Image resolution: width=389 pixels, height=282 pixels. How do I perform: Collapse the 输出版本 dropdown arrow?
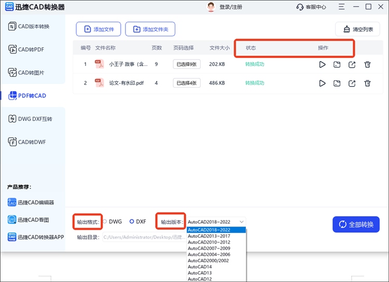pyautogui.click(x=241, y=222)
